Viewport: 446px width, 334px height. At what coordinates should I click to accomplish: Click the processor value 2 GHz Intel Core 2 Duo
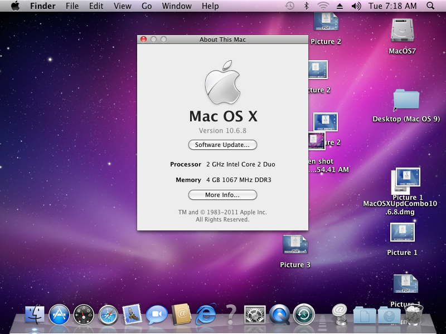tap(241, 164)
